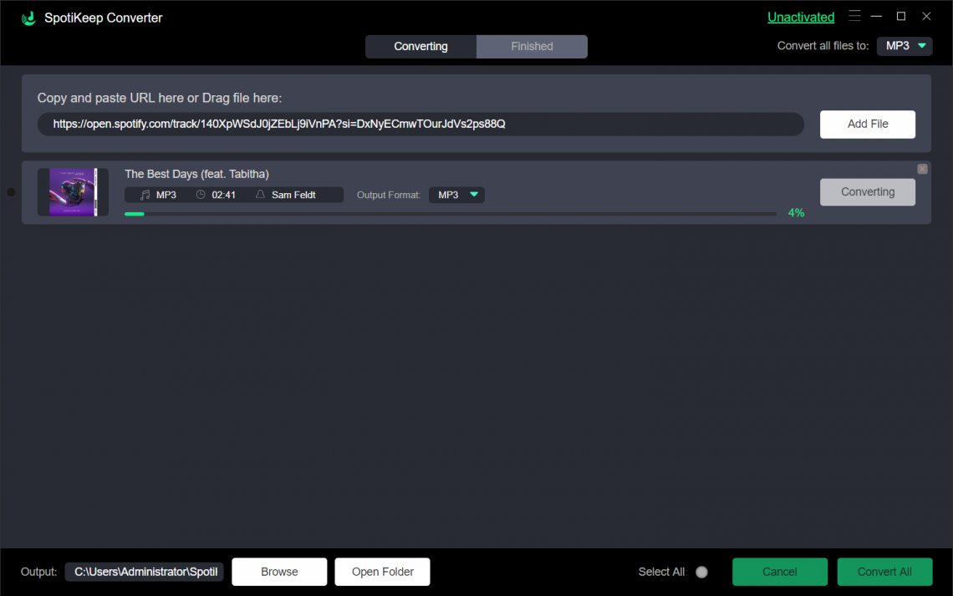Click the artist icon next to Sam Feldt
Viewport: 953px width, 596px height.
coord(259,194)
